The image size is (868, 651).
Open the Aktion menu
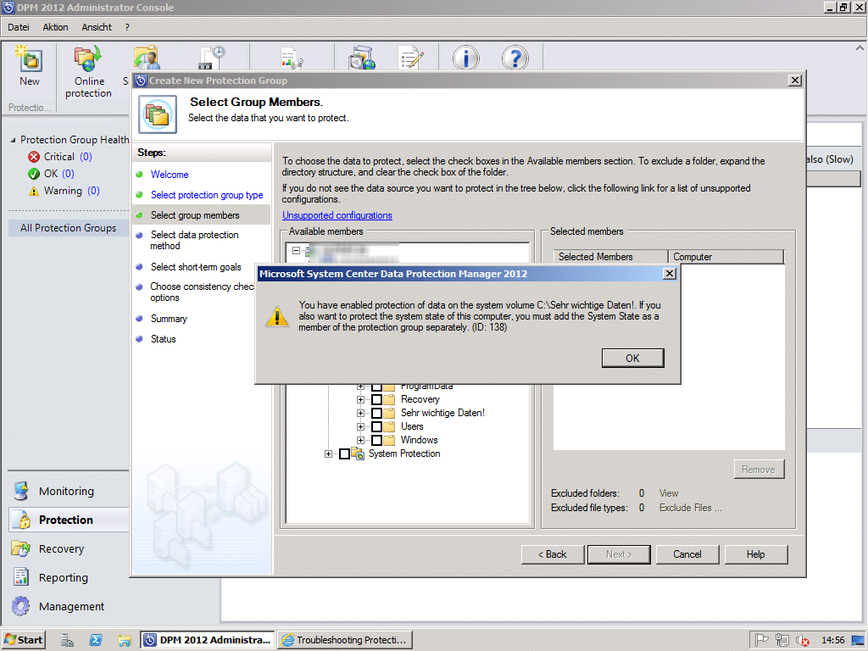[x=55, y=27]
